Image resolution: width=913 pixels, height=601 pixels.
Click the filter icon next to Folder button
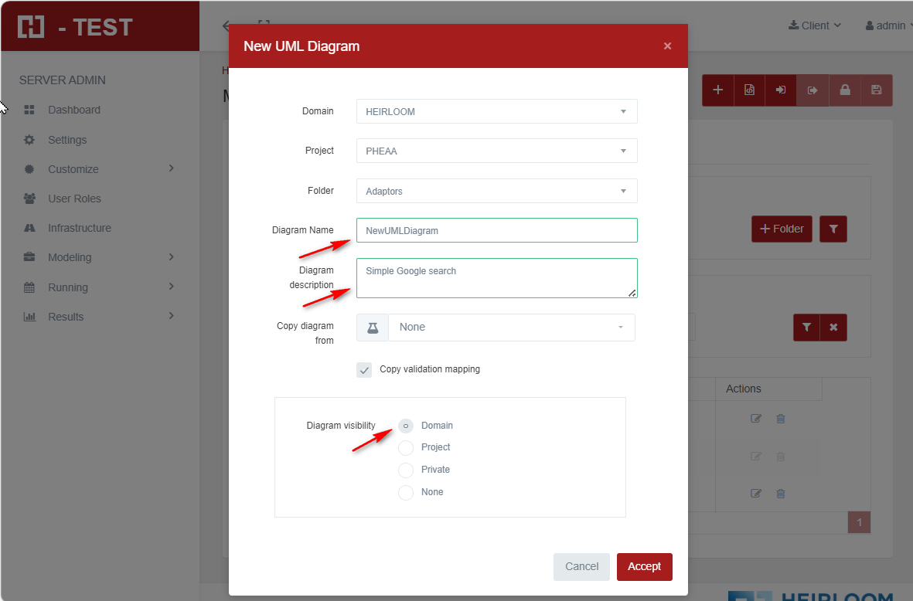(833, 229)
